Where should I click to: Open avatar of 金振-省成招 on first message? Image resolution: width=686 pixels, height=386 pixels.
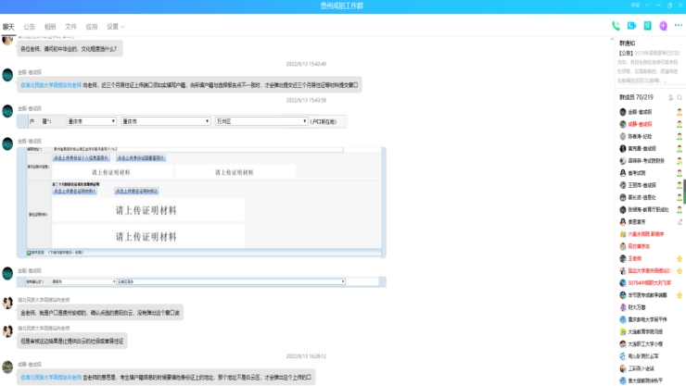[x=7, y=75]
